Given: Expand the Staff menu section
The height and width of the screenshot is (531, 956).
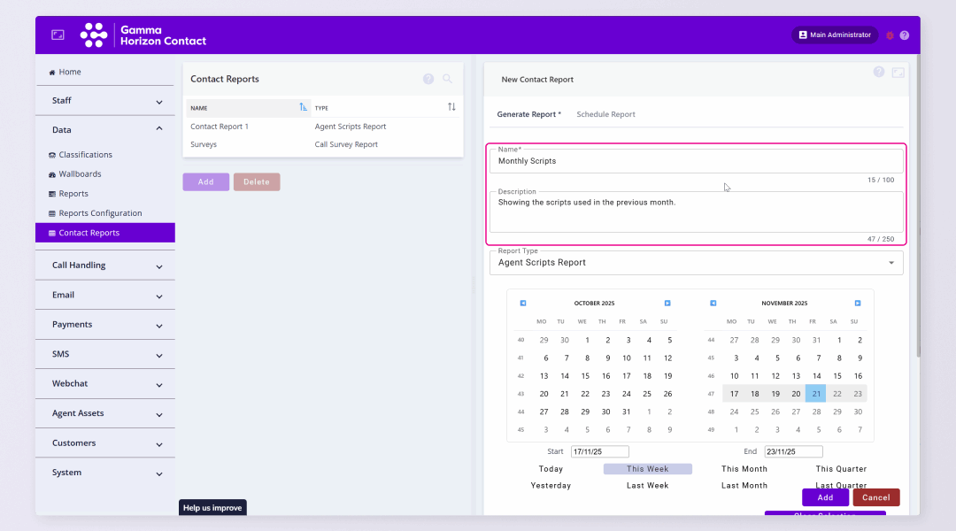Looking at the screenshot, I should pyautogui.click(x=105, y=101).
